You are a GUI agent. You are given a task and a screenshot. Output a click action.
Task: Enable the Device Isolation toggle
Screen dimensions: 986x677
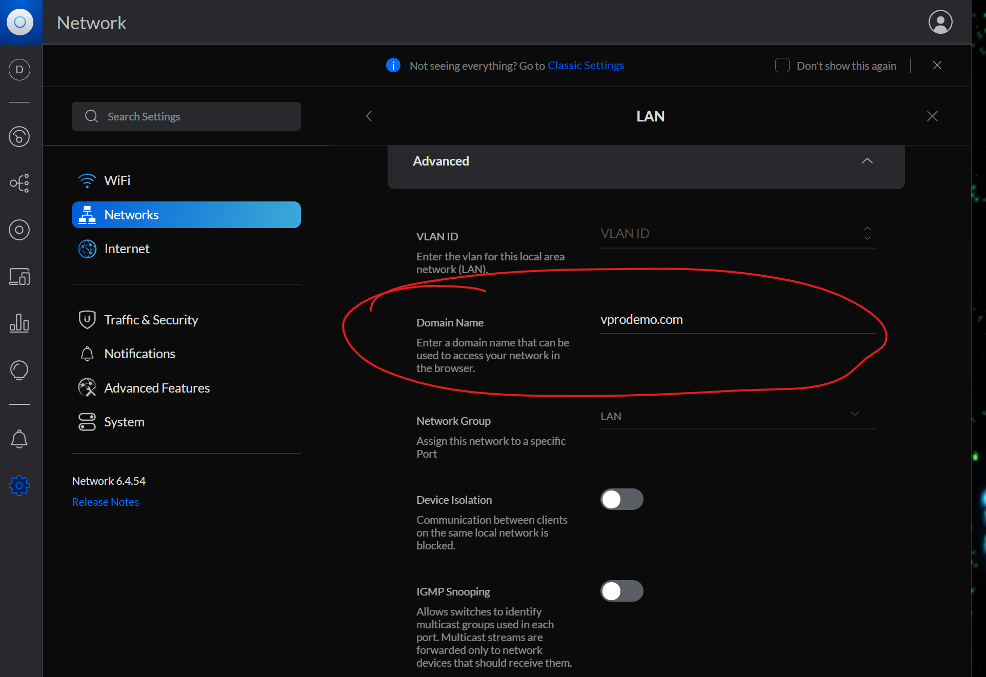click(x=621, y=499)
